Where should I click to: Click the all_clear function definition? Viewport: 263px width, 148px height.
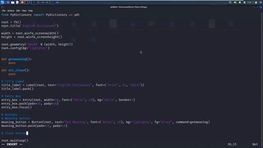[16, 70]
